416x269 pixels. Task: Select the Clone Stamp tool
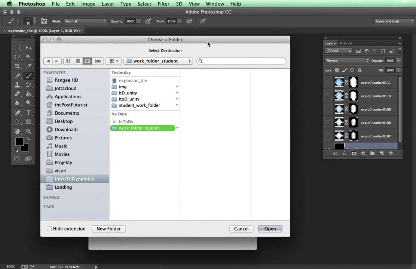pos(17,85)
